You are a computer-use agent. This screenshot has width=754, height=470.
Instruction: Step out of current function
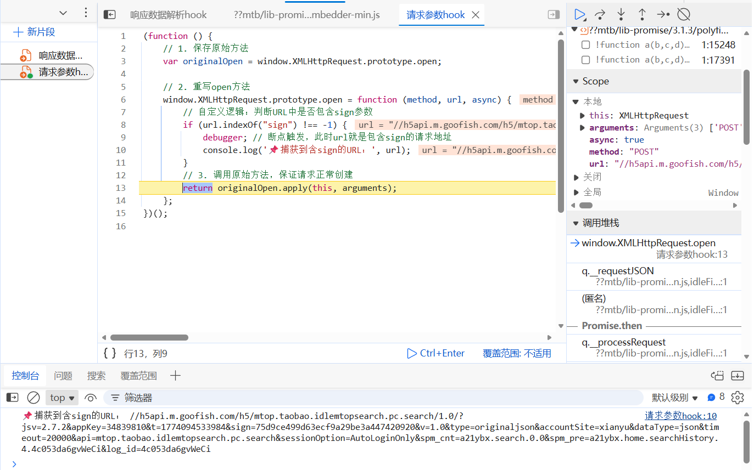pos(642,14)
